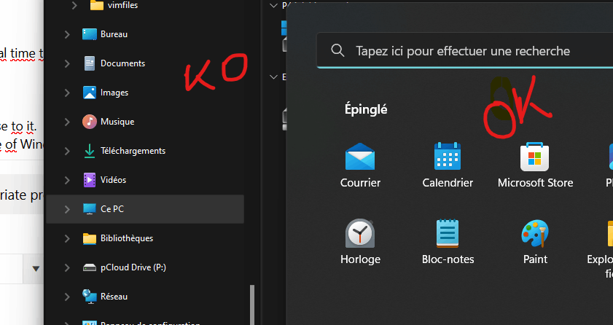Click the vimfiles folder icon

(x=96, y=5)
